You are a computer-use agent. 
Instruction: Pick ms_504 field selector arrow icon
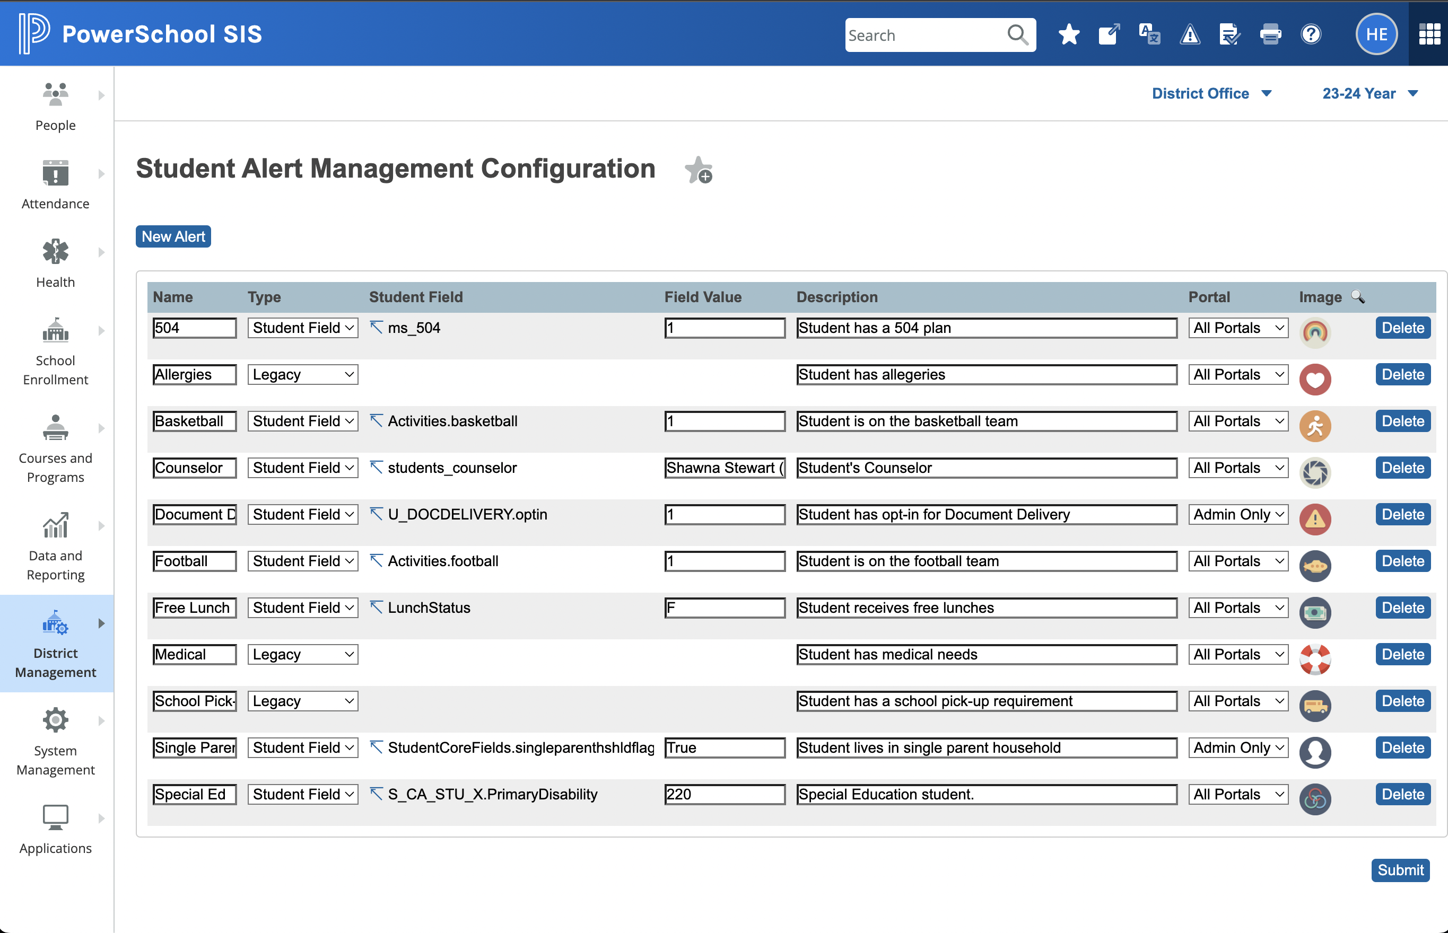(377, 327)
